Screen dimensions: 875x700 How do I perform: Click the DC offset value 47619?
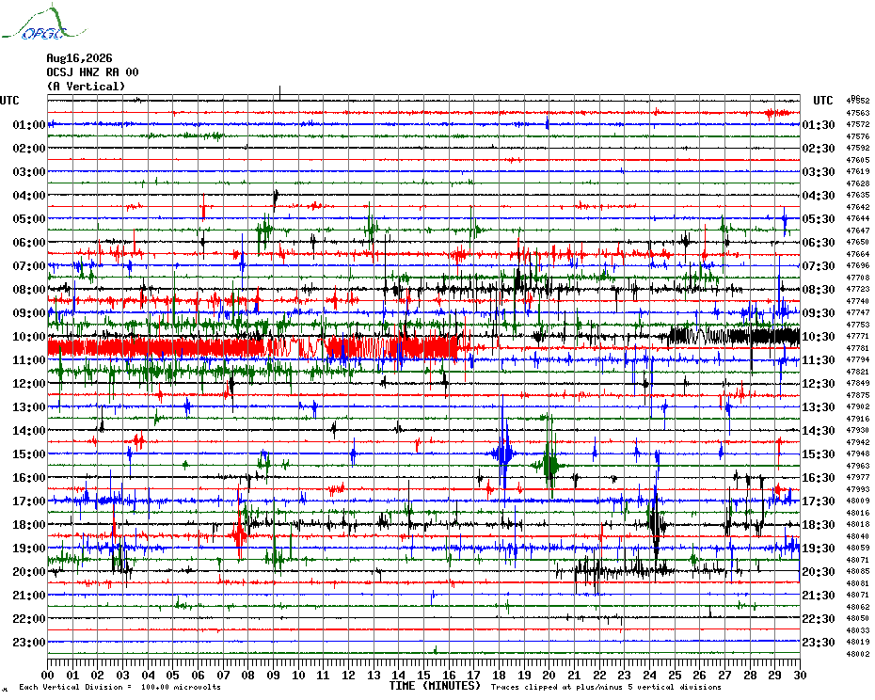(x=858, y=171)
